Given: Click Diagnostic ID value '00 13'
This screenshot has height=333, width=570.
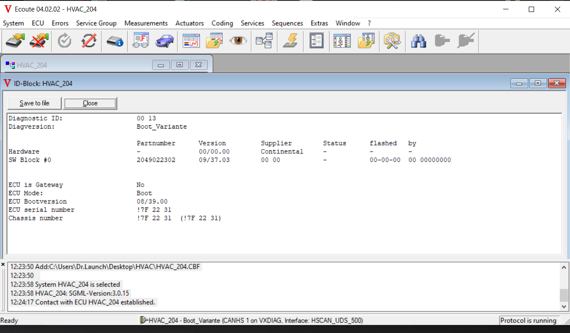Looking at the screenshot, I should (x=146, y=118).
